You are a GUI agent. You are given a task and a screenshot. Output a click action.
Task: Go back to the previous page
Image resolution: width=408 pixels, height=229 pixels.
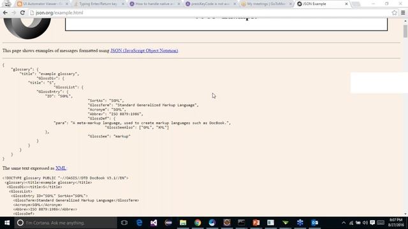click(x=5, y=13)
